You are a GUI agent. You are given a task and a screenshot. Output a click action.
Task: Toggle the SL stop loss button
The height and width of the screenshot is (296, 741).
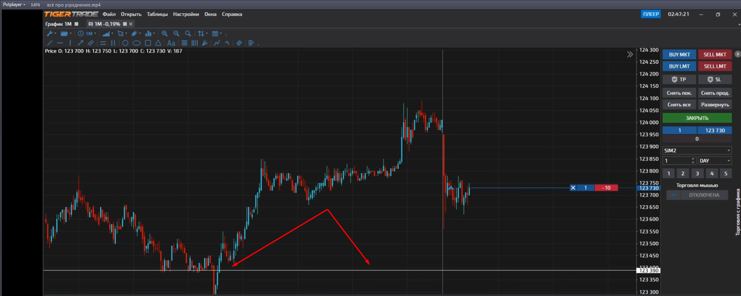714,79
